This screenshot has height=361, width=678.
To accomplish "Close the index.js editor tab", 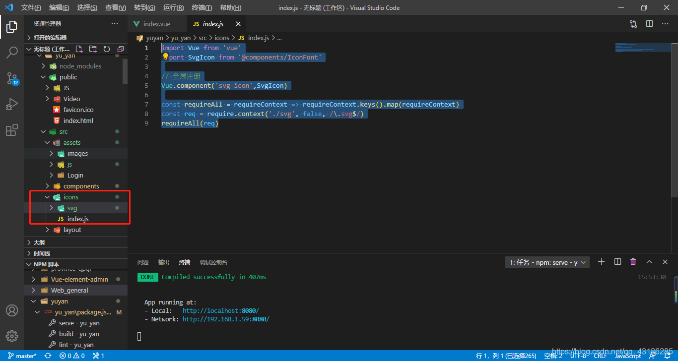I will (238, 24).
